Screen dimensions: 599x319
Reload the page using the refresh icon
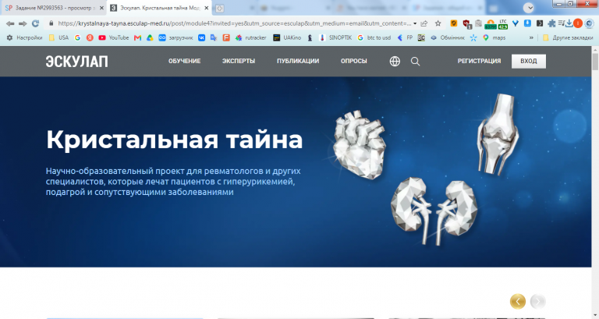pos(36,23)
